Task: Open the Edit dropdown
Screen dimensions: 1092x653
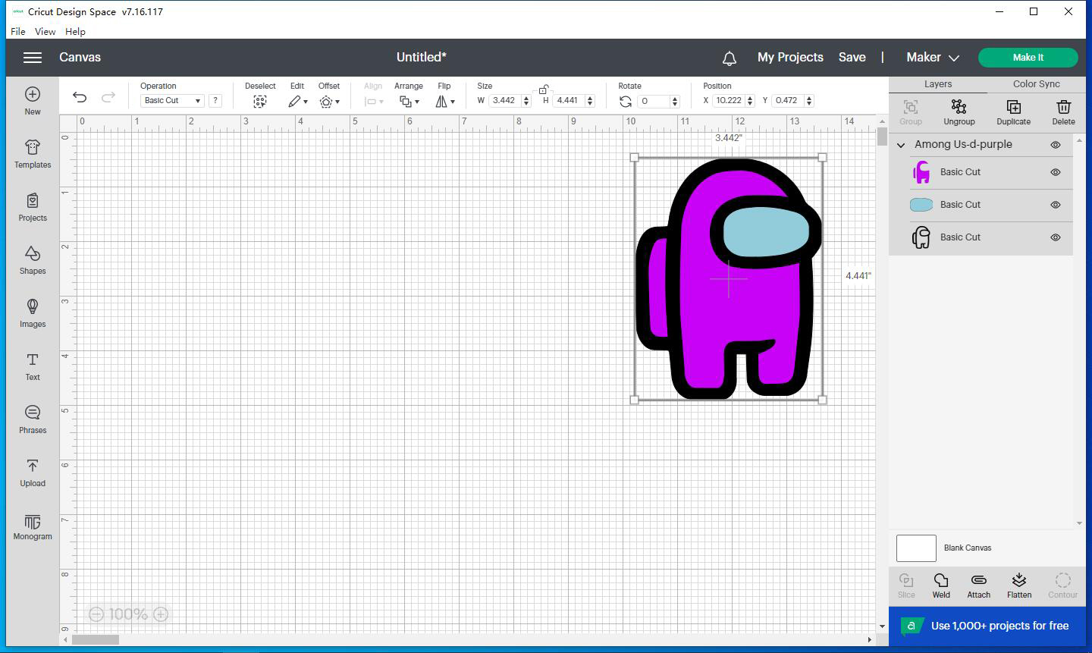Action: [297, 101]
